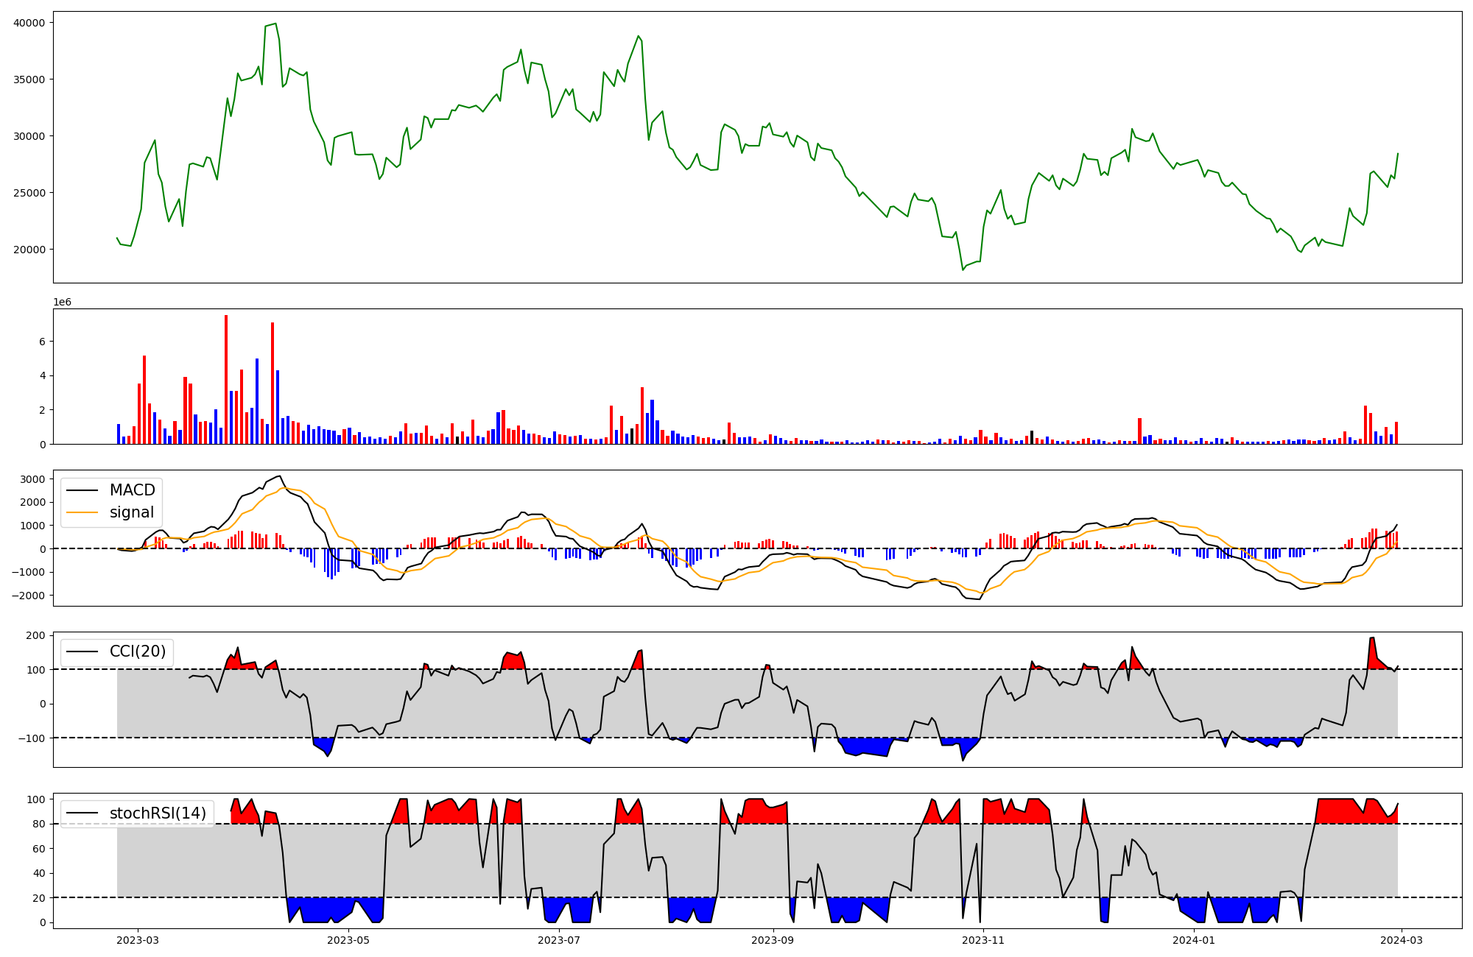The height and width of the screenshot is (957, 1473).
Task: Click the MACD legend entry
Action: point(132,490)
